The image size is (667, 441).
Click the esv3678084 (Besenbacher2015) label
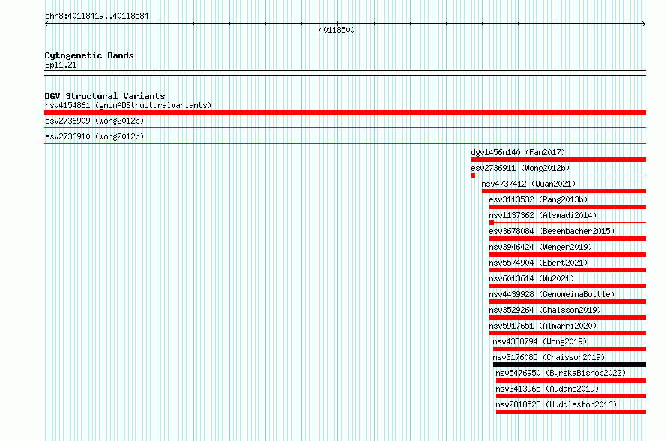click(552, 231)
